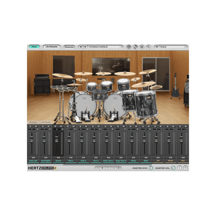The width and height of the screenshot is (216, 216).
Task: Solo the Snare channel
Action: [55, 126]
